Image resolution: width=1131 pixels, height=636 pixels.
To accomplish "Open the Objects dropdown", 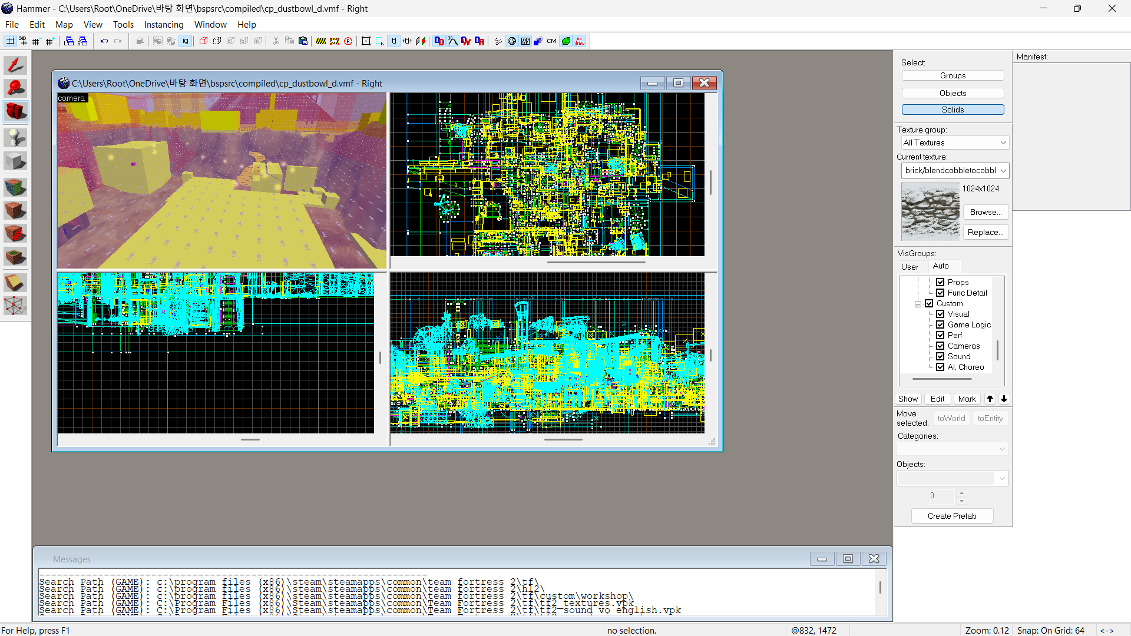I will point(953,478).
